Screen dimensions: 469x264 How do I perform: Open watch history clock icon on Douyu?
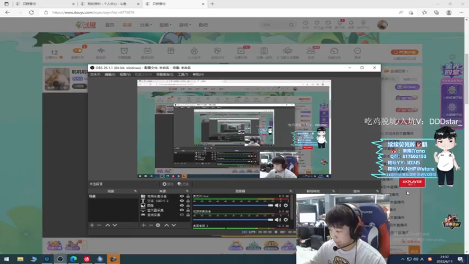(305, 24)
